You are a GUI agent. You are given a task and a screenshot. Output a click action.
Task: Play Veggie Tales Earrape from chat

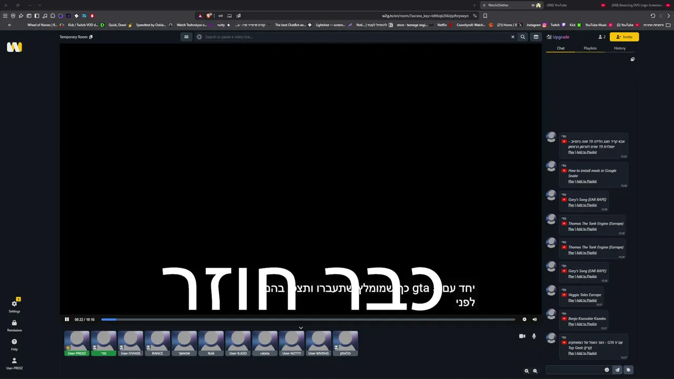(571, 300)
